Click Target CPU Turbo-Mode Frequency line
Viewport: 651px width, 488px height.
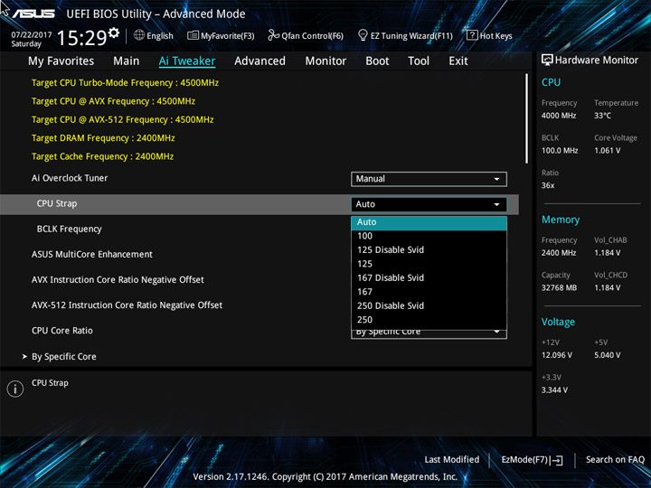click(x=125, y=83)
